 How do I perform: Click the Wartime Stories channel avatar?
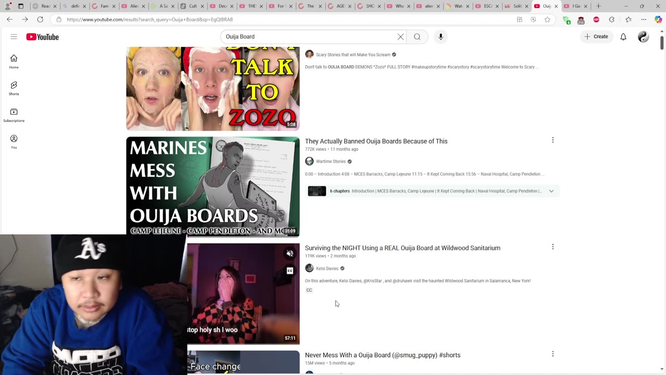coord(309,161)
